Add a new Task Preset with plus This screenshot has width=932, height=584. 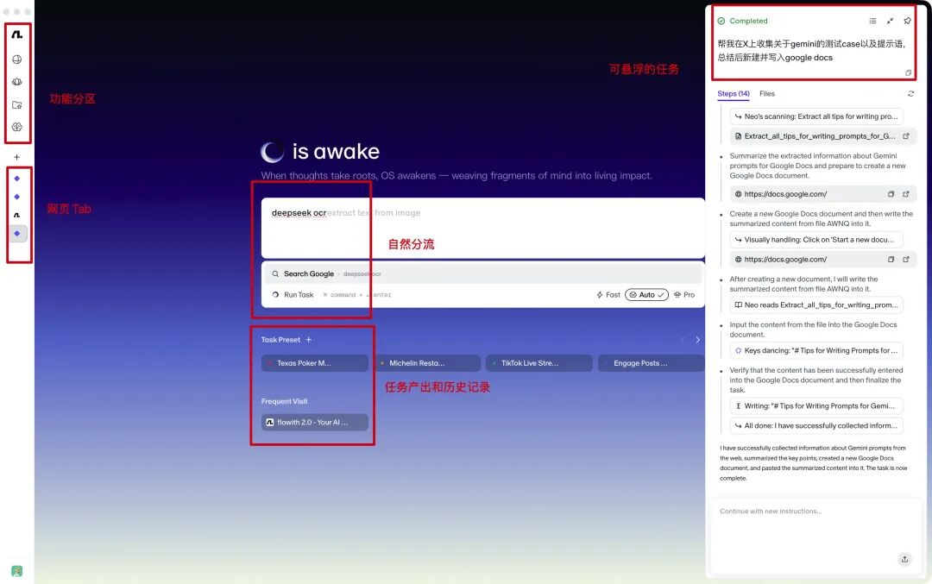[309, 340]
